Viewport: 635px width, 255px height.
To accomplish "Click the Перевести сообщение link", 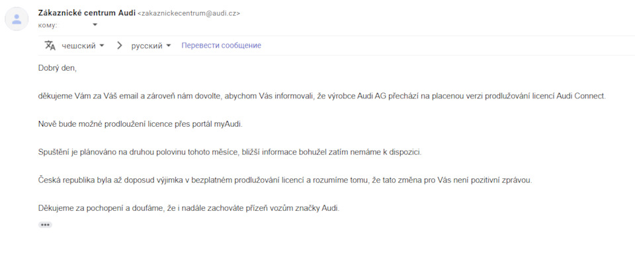I will pos(221,46).
